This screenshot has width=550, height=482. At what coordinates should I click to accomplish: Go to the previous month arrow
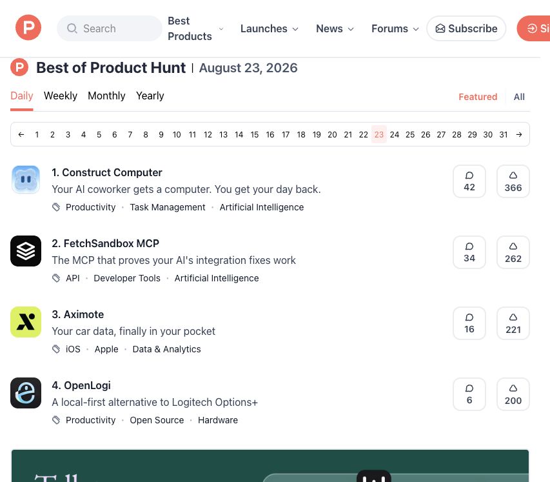[x=21, y=134]
